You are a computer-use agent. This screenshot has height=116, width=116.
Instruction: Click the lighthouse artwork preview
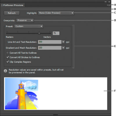tap(22, 94)
